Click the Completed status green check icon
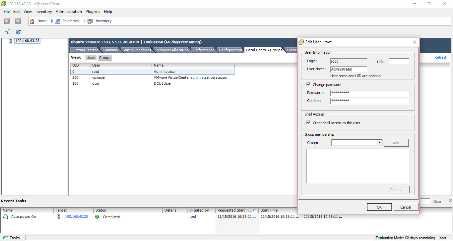This screenshot has width=453, height=241. coord(97,217)
